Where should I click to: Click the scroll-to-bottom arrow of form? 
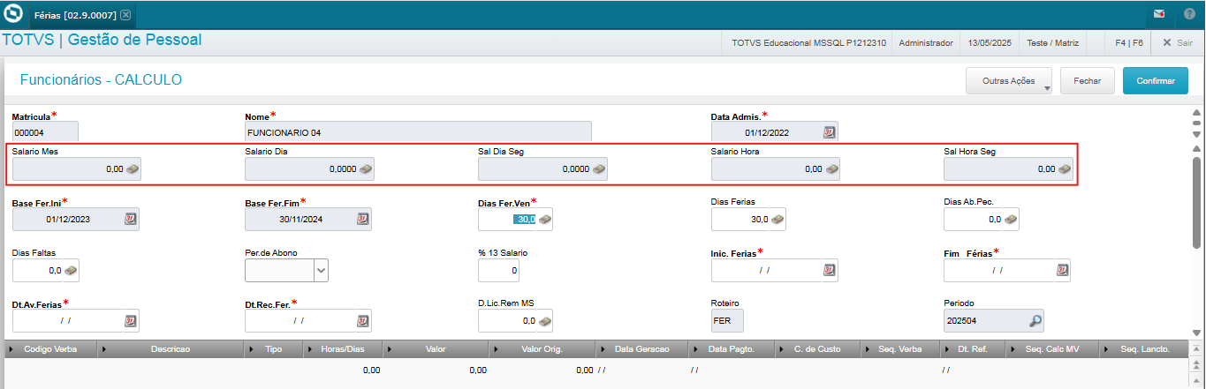(1196, 333)
